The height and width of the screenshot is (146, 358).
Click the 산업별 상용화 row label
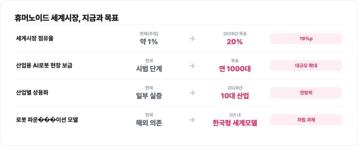coord(32,93)
